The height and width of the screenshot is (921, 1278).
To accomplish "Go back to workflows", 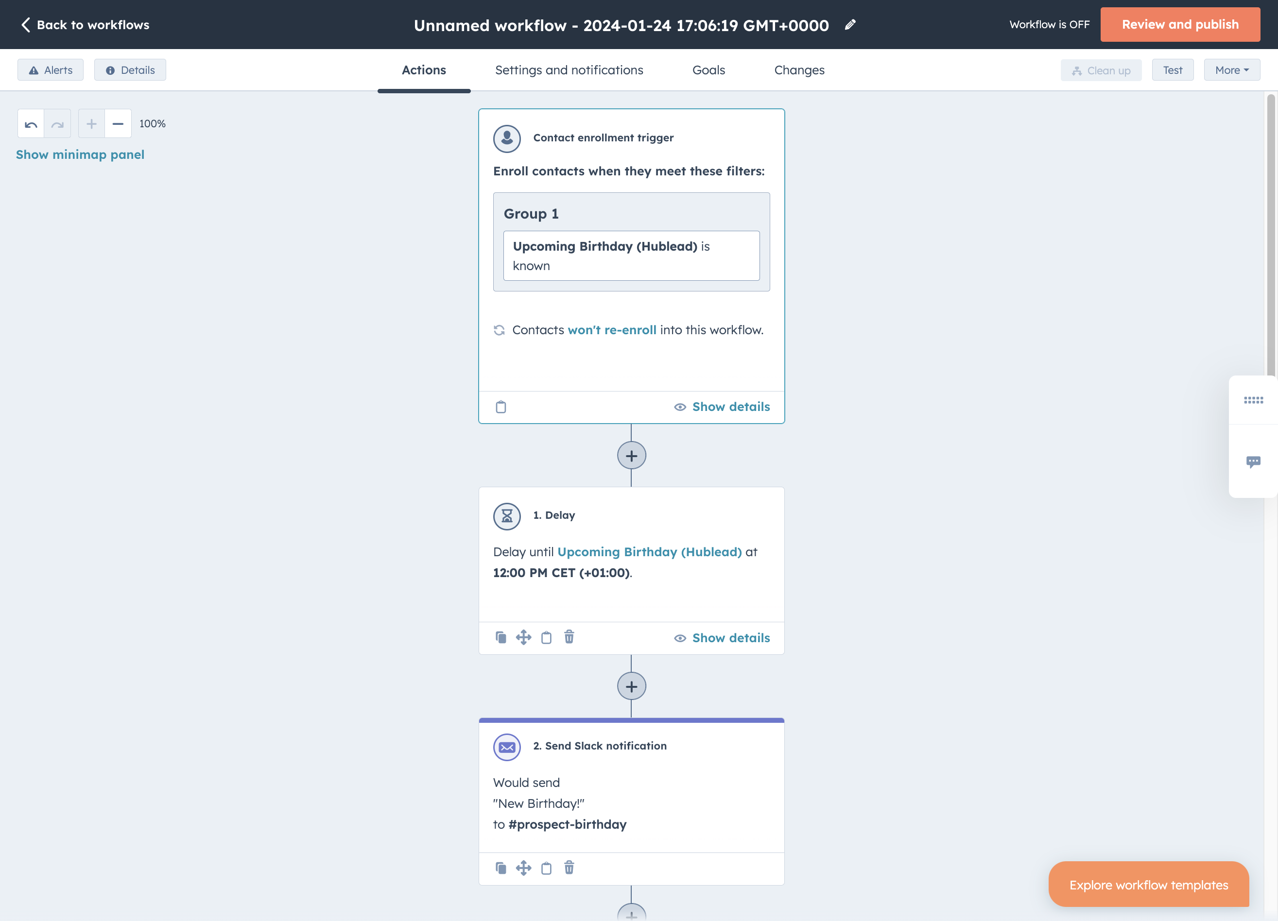I will point(85,24).
